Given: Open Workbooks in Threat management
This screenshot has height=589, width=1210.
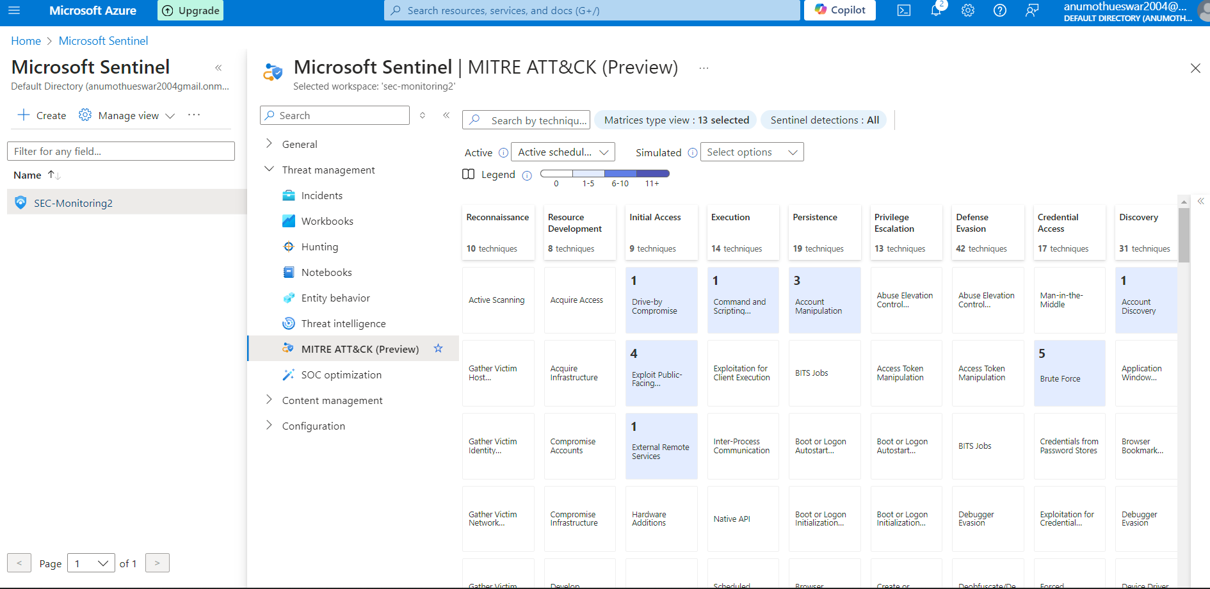Looking at the screenshot, I should pos(327,221).
